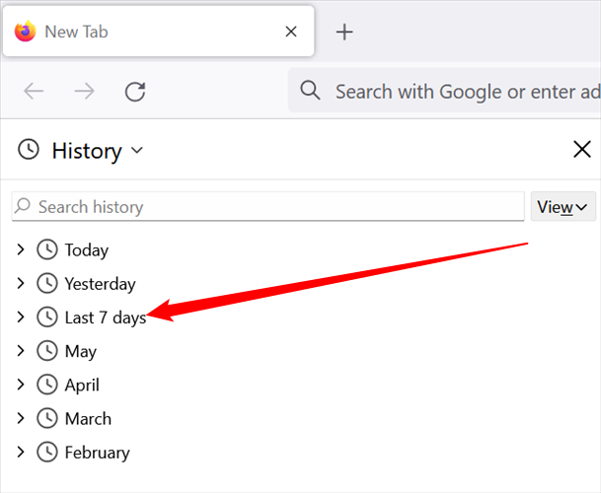
Task: Select the May history entry
Action: click(81, 351)
